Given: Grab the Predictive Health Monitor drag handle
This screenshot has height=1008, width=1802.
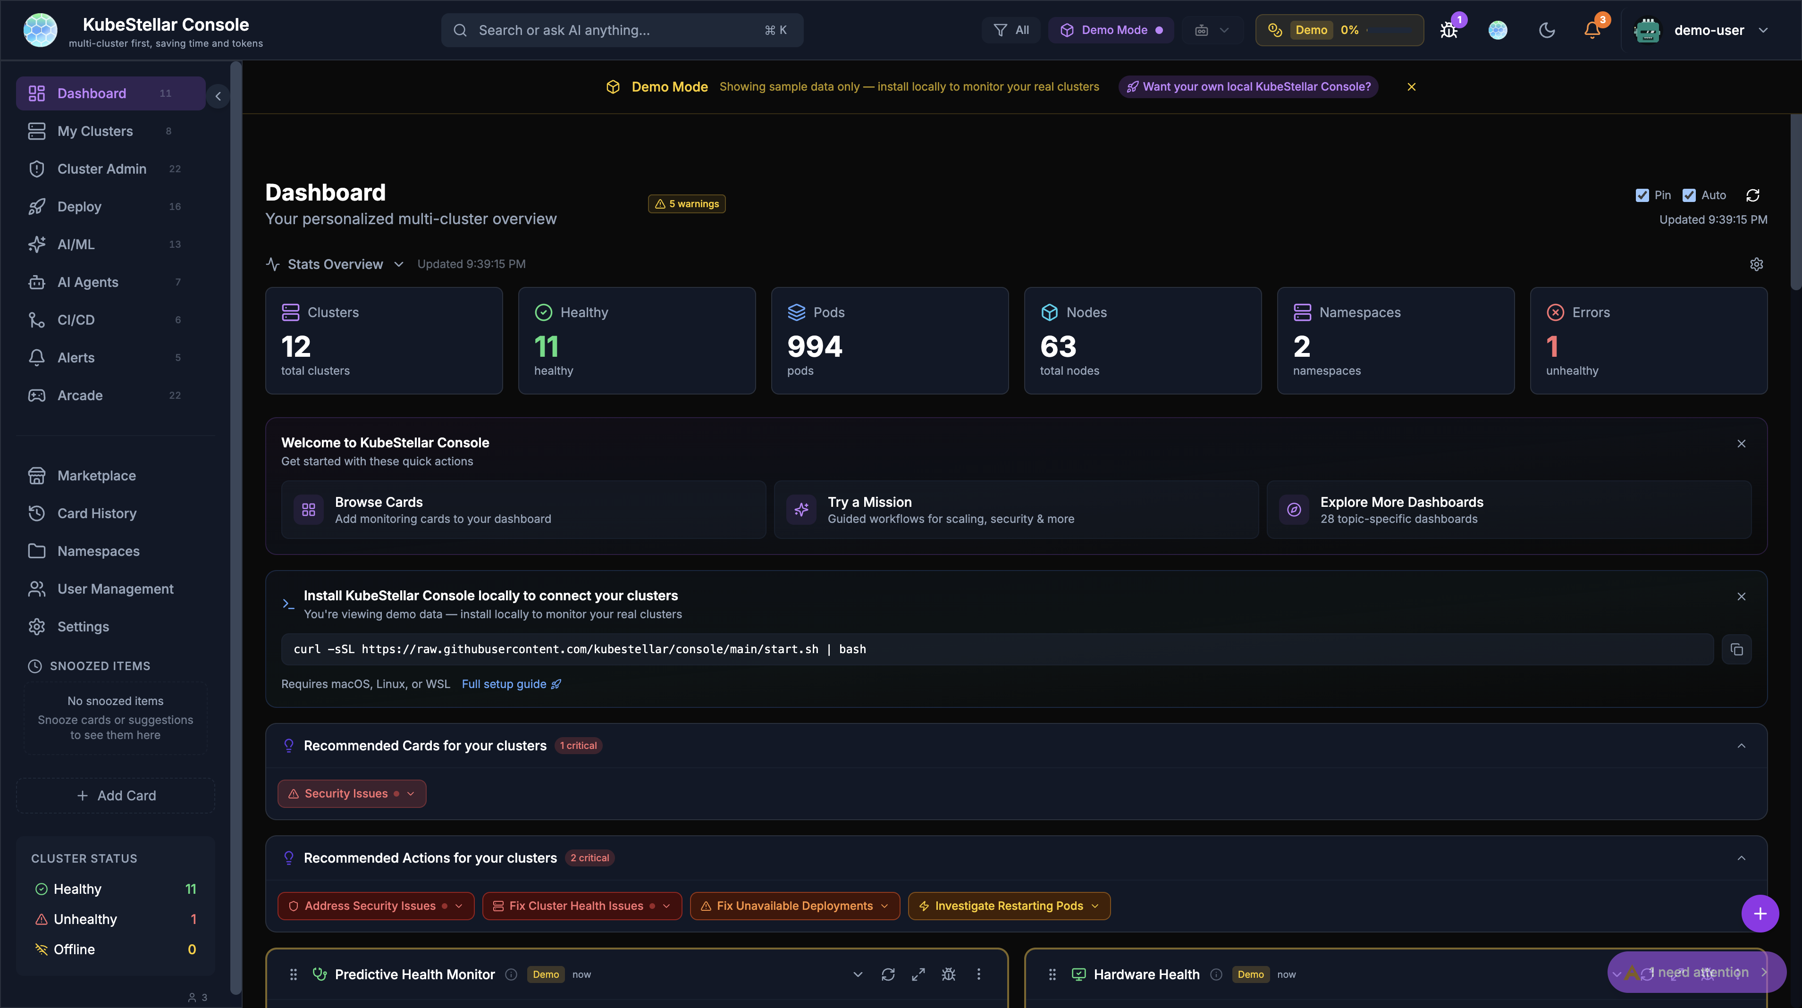Looking at the screenshot, I should point(294,974).
